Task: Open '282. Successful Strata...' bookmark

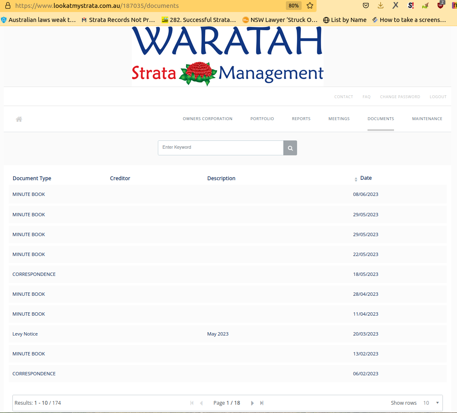Action: (x=199, y=20)
